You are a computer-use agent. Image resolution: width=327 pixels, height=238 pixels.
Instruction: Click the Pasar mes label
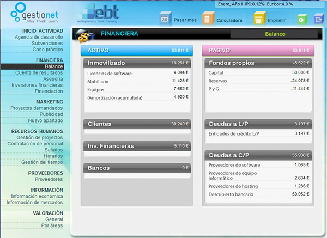[x=185, y=20]
